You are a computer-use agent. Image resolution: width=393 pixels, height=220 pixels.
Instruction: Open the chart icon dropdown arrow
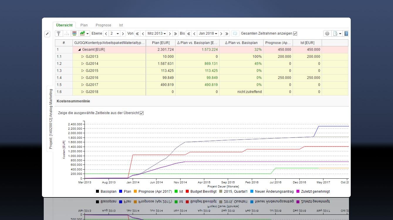[87, 34]
